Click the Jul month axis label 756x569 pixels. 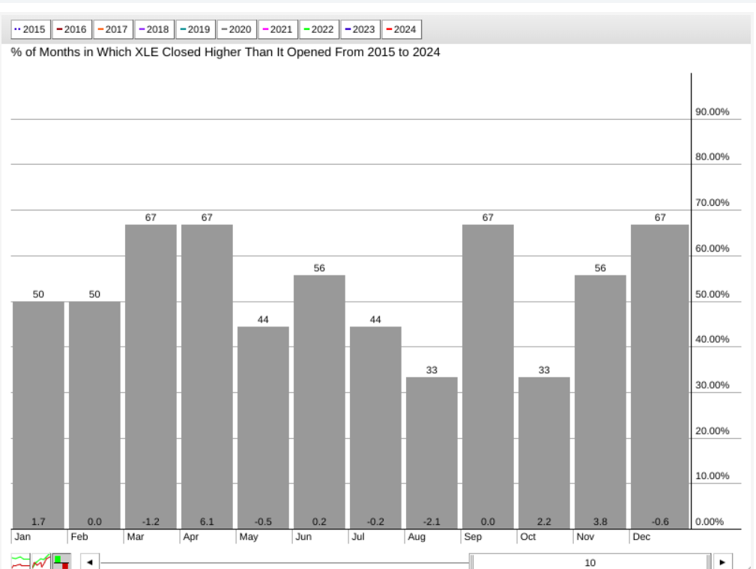click(x=357, y=537)
